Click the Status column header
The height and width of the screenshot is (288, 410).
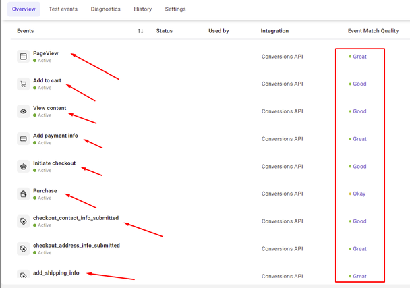165,31
